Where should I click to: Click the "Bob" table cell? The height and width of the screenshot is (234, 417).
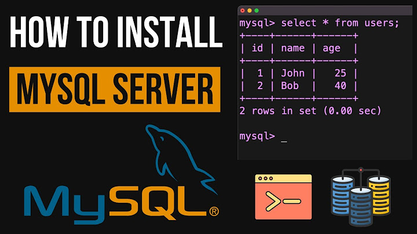290,86
